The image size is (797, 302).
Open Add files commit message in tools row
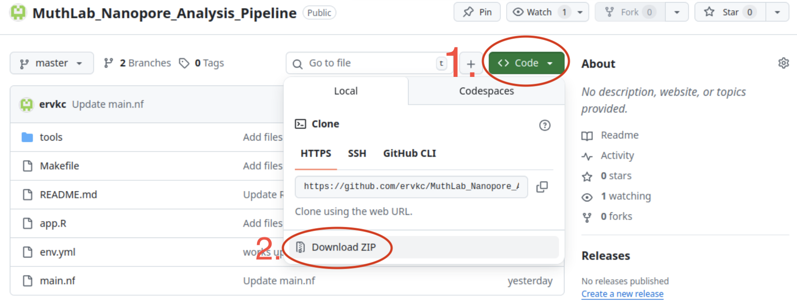[x=263, y=137]
